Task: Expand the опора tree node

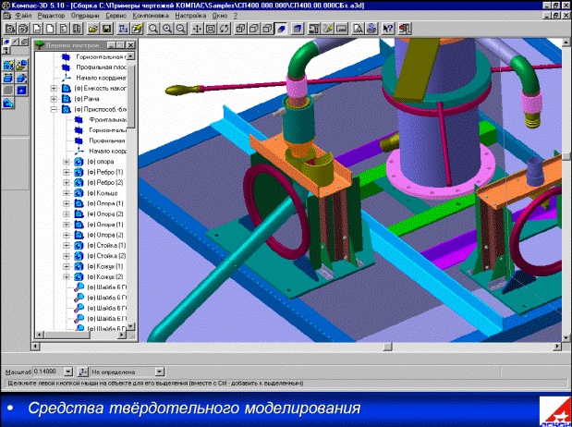Action: pos(67,162)
